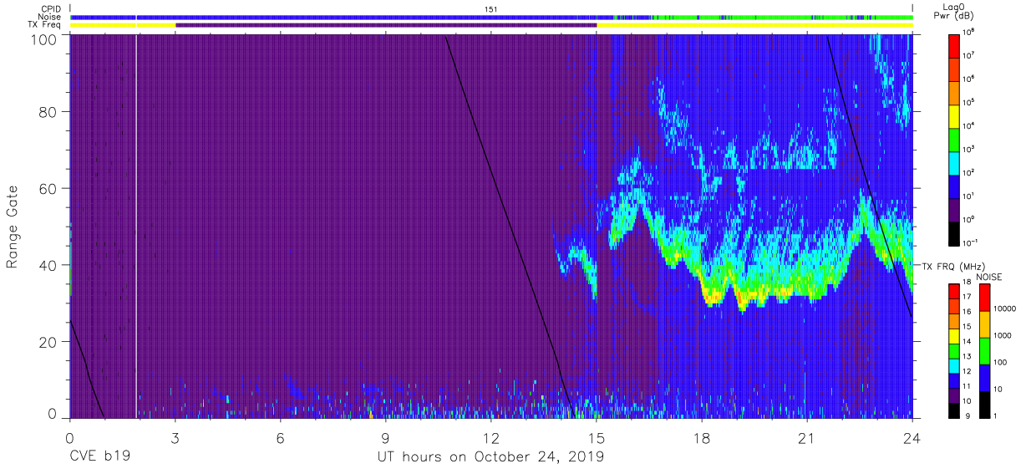Select the x-axis tick label 18
This screenshot has height=474, width=1026.
[702, 438]
